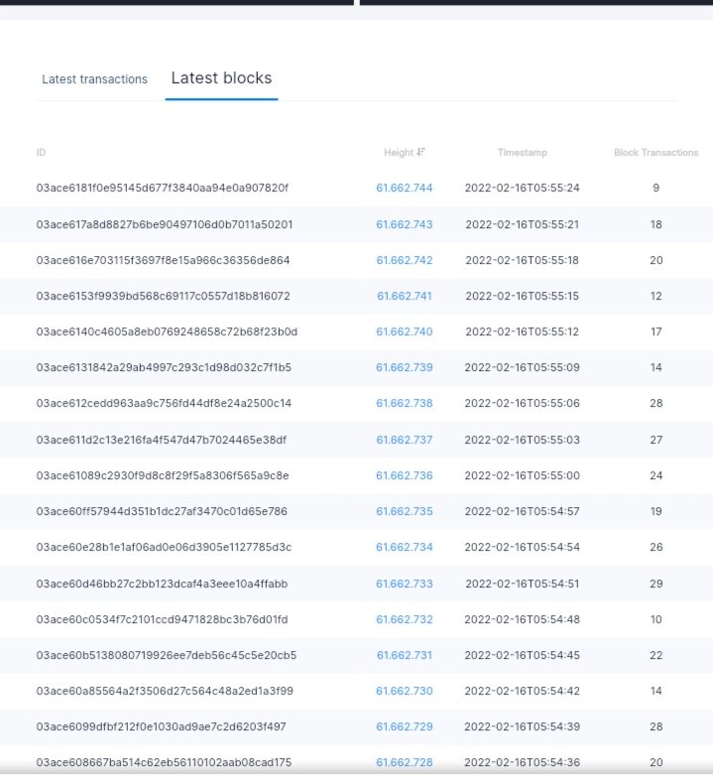Image resolution: width=713 pixels, height=781 pixels.
Task: Select timestamp 2022-02-16T05:54:39
Action: [x=522, y=727]
